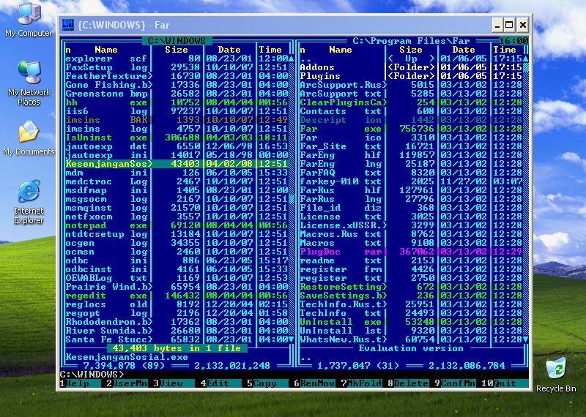Click the 6 RenMov function key
The height and width of the screenshot is (417, 586).
click(x=314, y=383)
